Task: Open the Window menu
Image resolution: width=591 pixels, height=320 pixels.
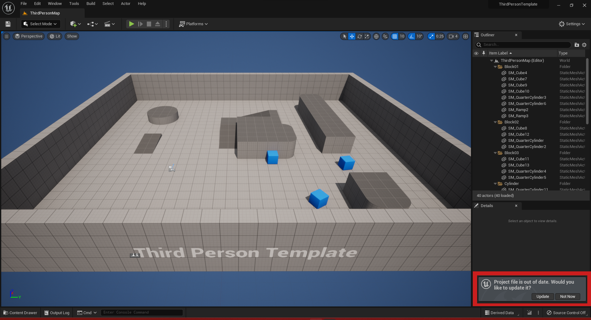Action: pos(55,4)
